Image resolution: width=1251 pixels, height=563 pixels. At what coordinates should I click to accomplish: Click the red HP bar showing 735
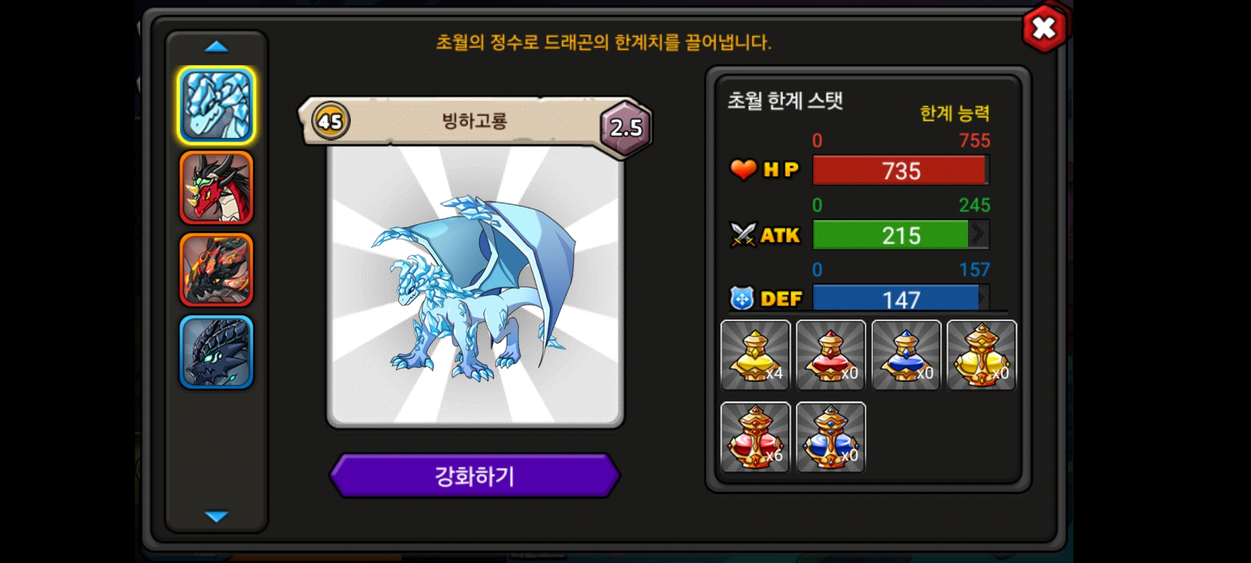pyautogui.click(x=901, y=170)
